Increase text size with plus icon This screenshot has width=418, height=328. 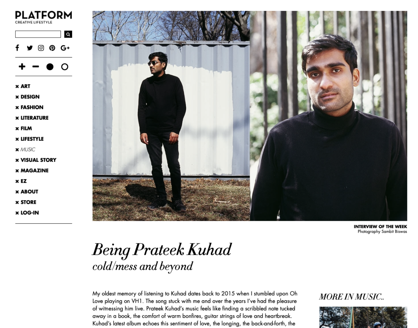coord(22,66)
